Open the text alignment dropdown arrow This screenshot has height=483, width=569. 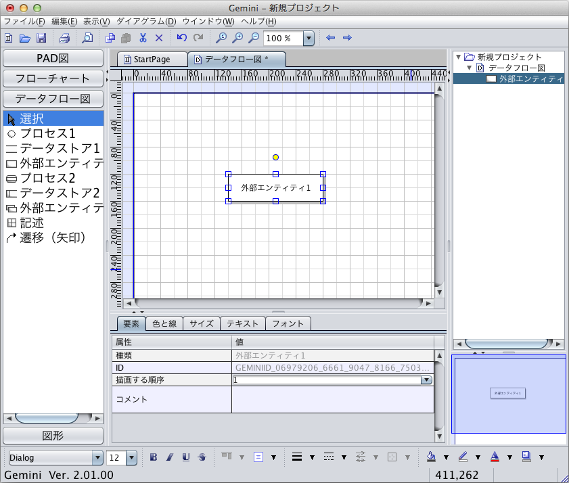pyautogui.click(x=273, y=457)
